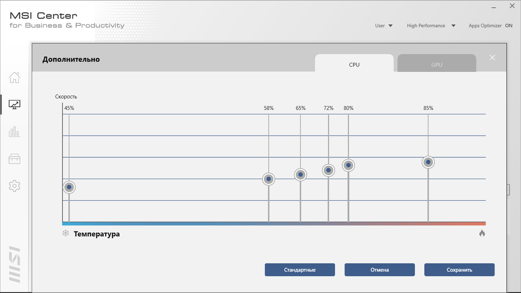
Task: Open the Home page in the sidebar
Action: pyautogui.click(x=14, y=77)
